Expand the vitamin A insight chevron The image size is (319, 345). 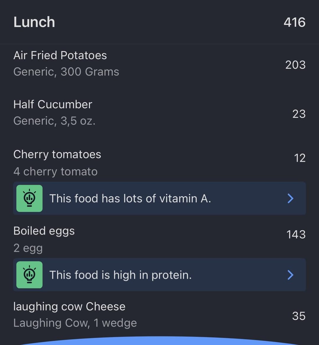[290, 198]
